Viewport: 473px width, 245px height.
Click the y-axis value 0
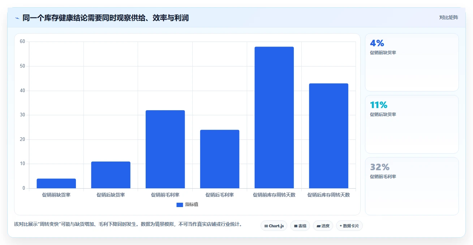[24, 188]
